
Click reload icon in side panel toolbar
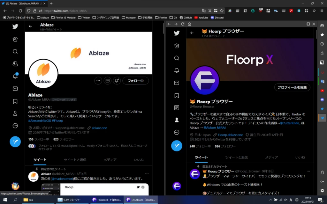(x=183, y=24)
